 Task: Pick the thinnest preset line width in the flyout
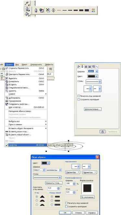[x=59, y=10]
